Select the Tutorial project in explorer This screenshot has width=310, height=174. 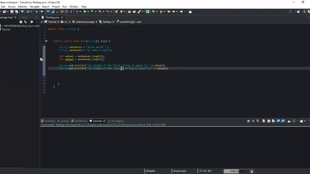pos(6,29)
